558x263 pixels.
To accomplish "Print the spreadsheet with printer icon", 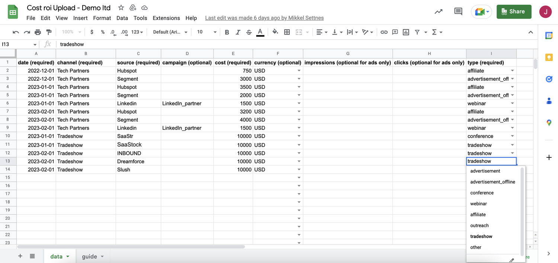I will [x=38, y=32].
